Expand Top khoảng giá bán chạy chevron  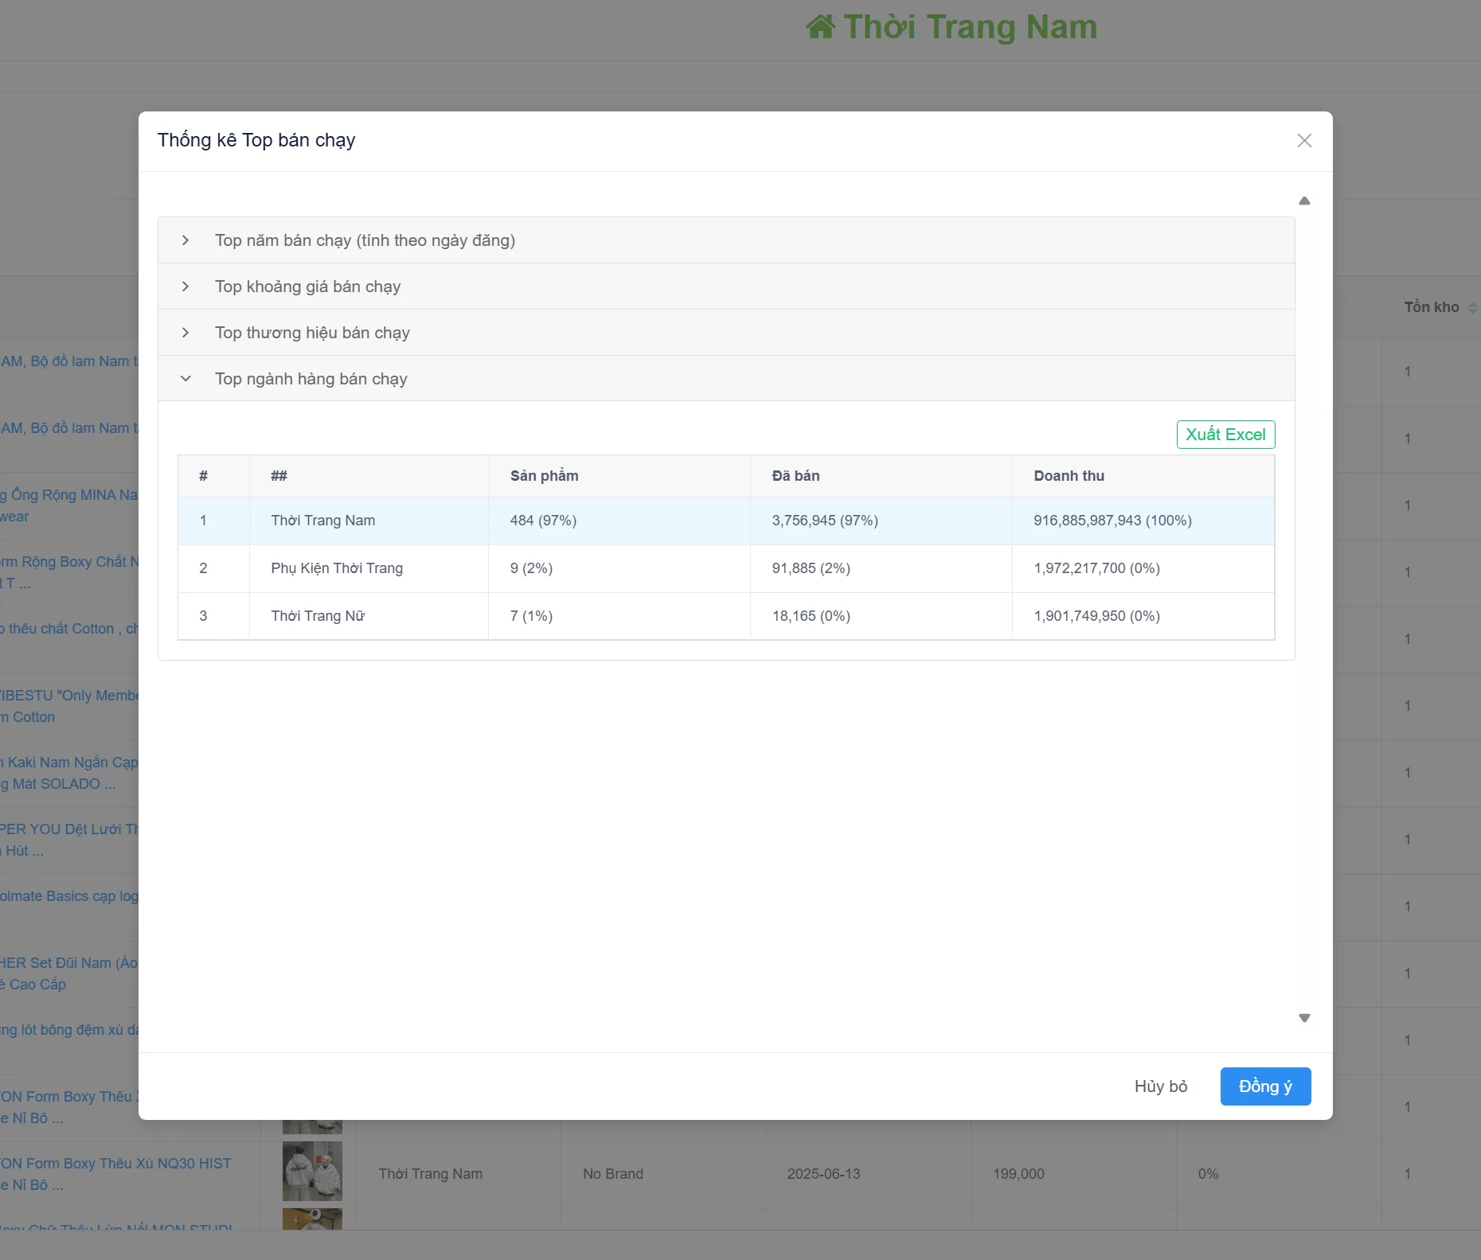tap(186, 287)
